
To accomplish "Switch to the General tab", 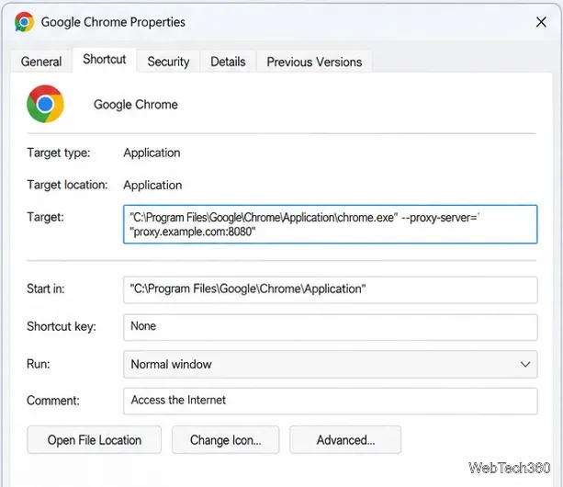I will pyautogui.click(x=41, y=62).
